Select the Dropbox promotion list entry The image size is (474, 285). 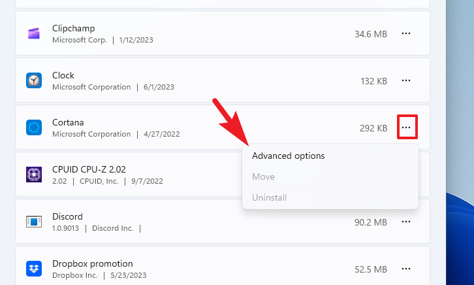tap(92, 264)
